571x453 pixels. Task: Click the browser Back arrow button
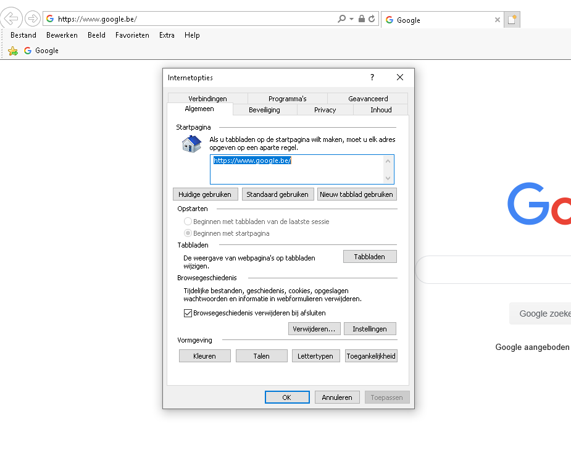pyautogui.click(x=12, y=19)
